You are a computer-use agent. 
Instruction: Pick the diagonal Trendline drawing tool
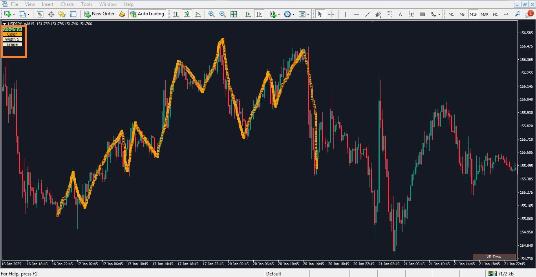tap(368, 14)
